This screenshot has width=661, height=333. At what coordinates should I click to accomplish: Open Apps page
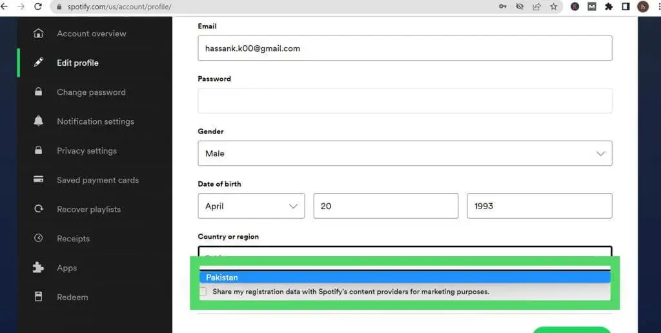pyautogui.click(x=66, y=268)
